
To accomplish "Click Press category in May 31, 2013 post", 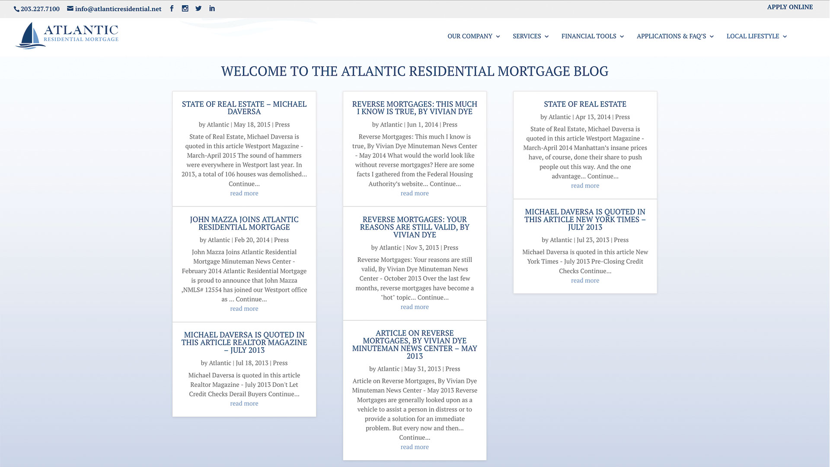I will [453, 369].
